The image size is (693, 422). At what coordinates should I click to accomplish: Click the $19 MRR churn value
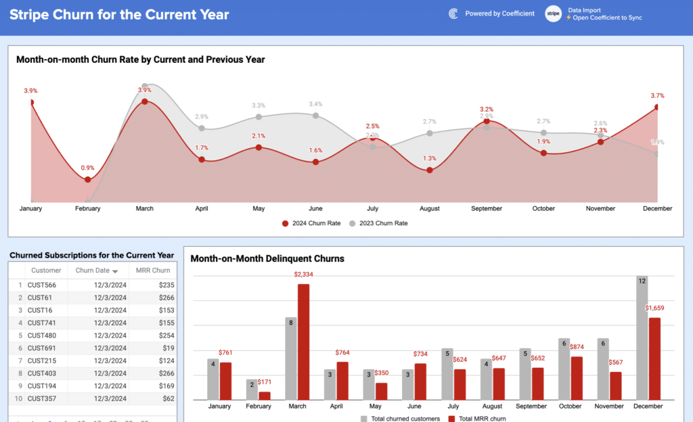coord(169,348)
